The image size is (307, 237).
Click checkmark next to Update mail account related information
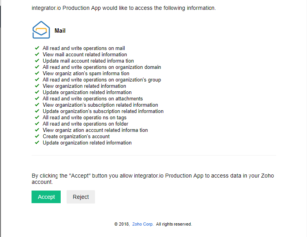[37, 61]
